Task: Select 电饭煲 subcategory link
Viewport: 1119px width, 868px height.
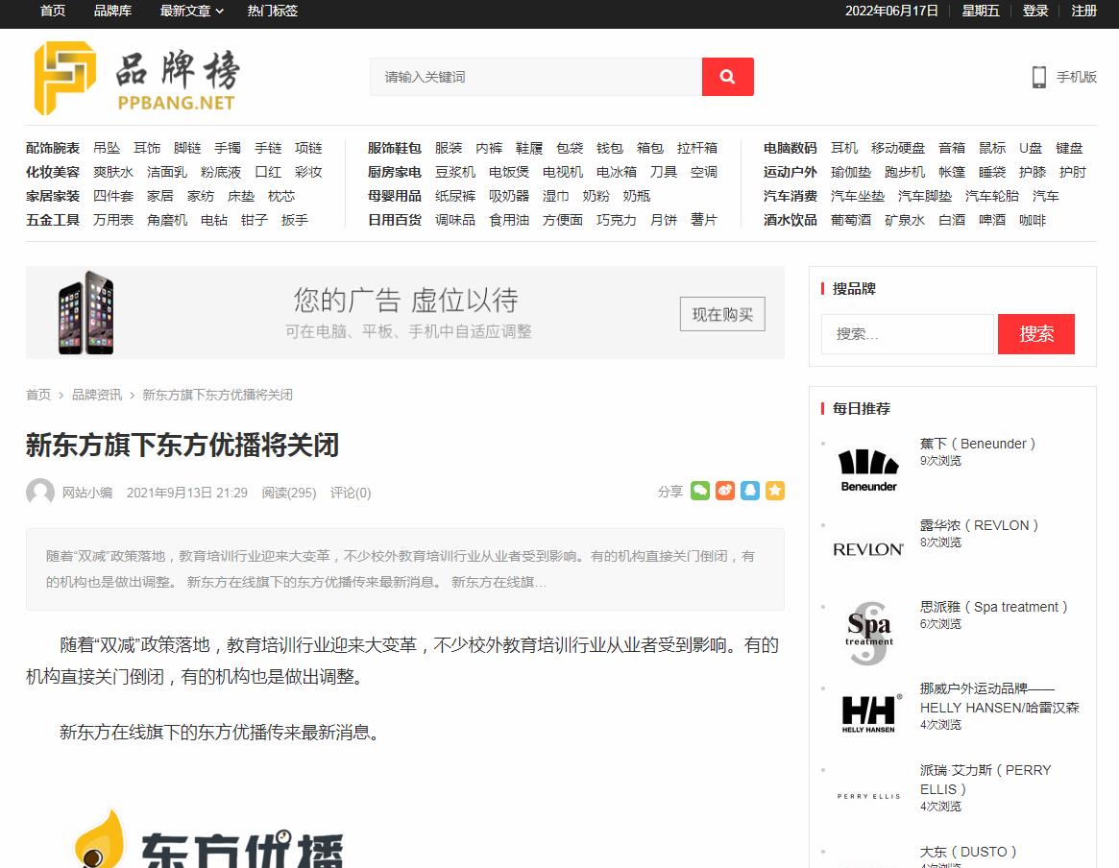Action: (509, 172)
